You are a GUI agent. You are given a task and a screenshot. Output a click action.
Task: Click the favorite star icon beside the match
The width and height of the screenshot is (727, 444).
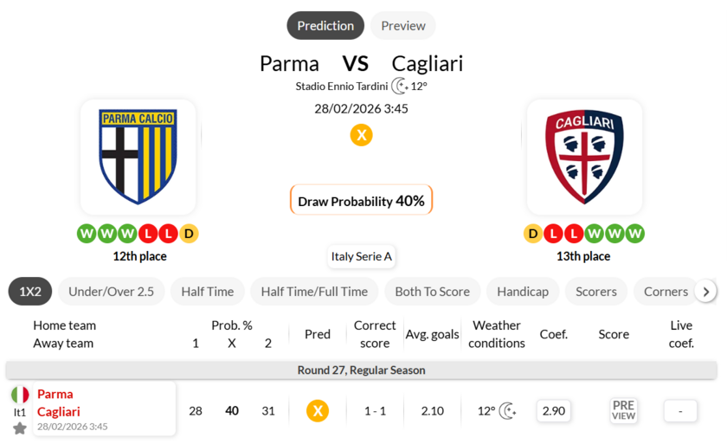click(x=20, y=428)
